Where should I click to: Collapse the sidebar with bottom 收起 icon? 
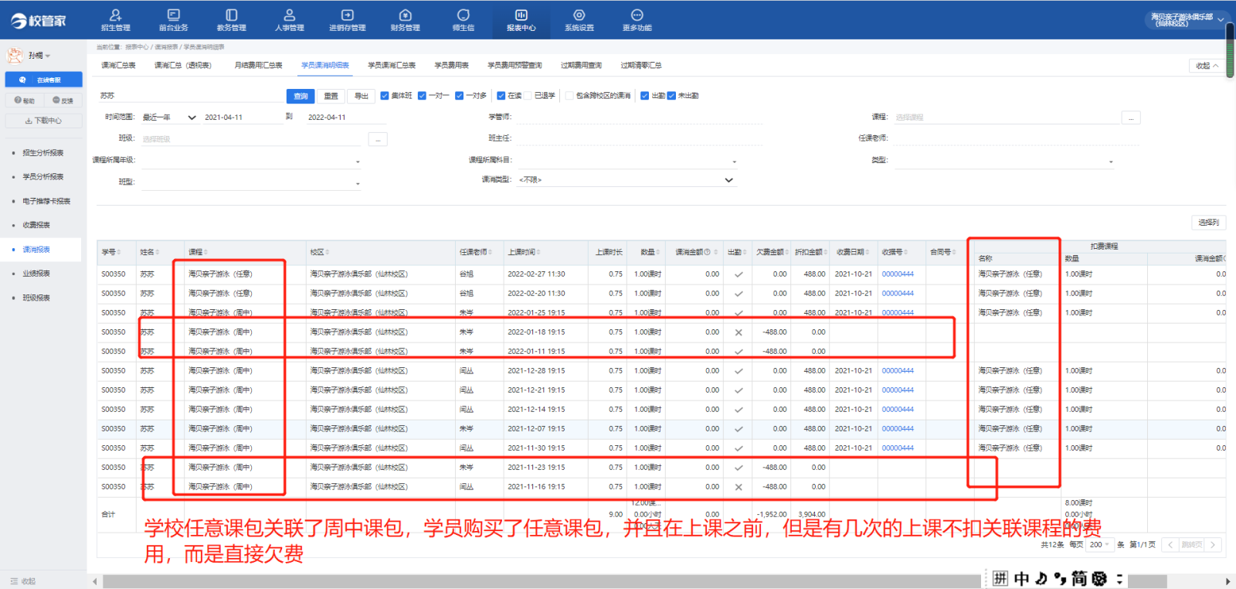tap(15, 581)
